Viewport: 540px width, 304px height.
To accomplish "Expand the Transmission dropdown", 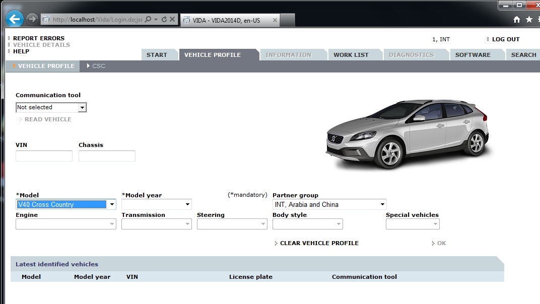I will [x=156, y=224].
